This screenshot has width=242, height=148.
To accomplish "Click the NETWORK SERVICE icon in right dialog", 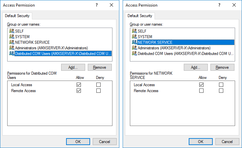I will pos(134,42).
